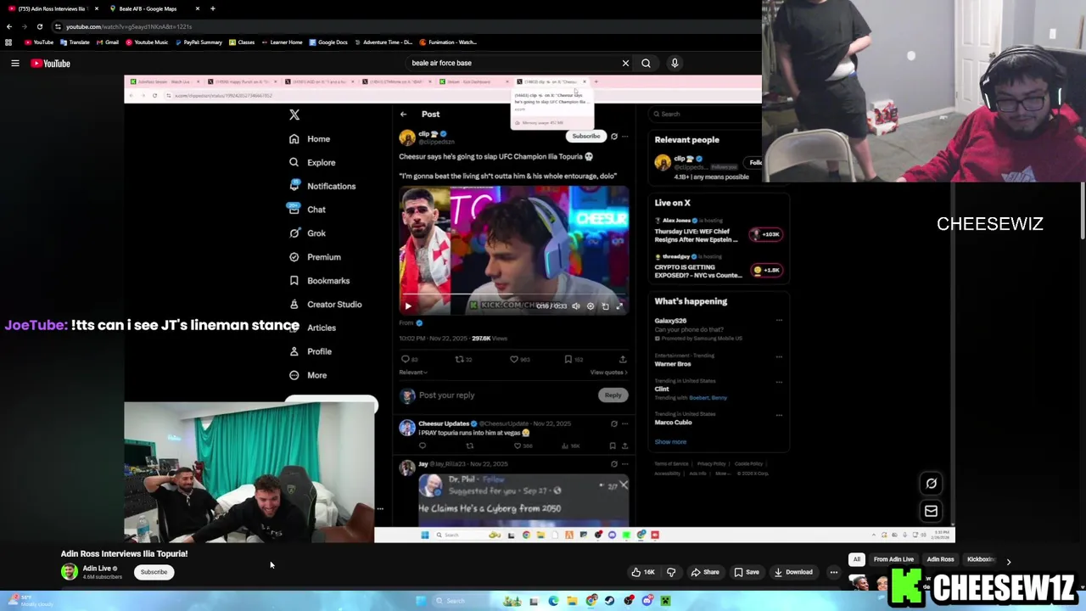Screen dimensions: 1086x611
Task: Open Profile in the X sidebar
Action: pos(311,351)
